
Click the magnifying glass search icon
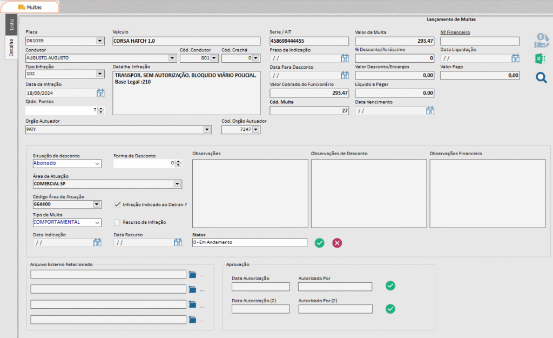[x=541, y=77]
